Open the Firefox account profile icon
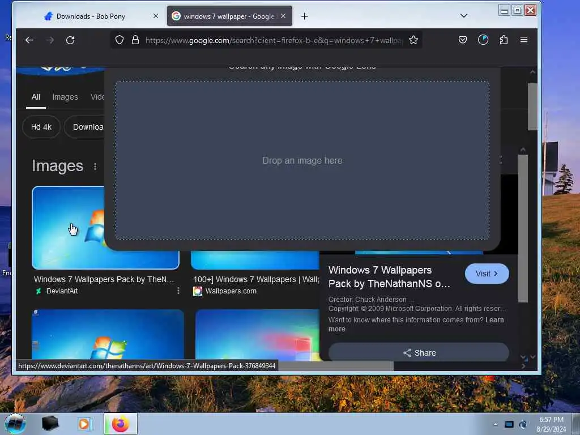 (x=483, y=40)
